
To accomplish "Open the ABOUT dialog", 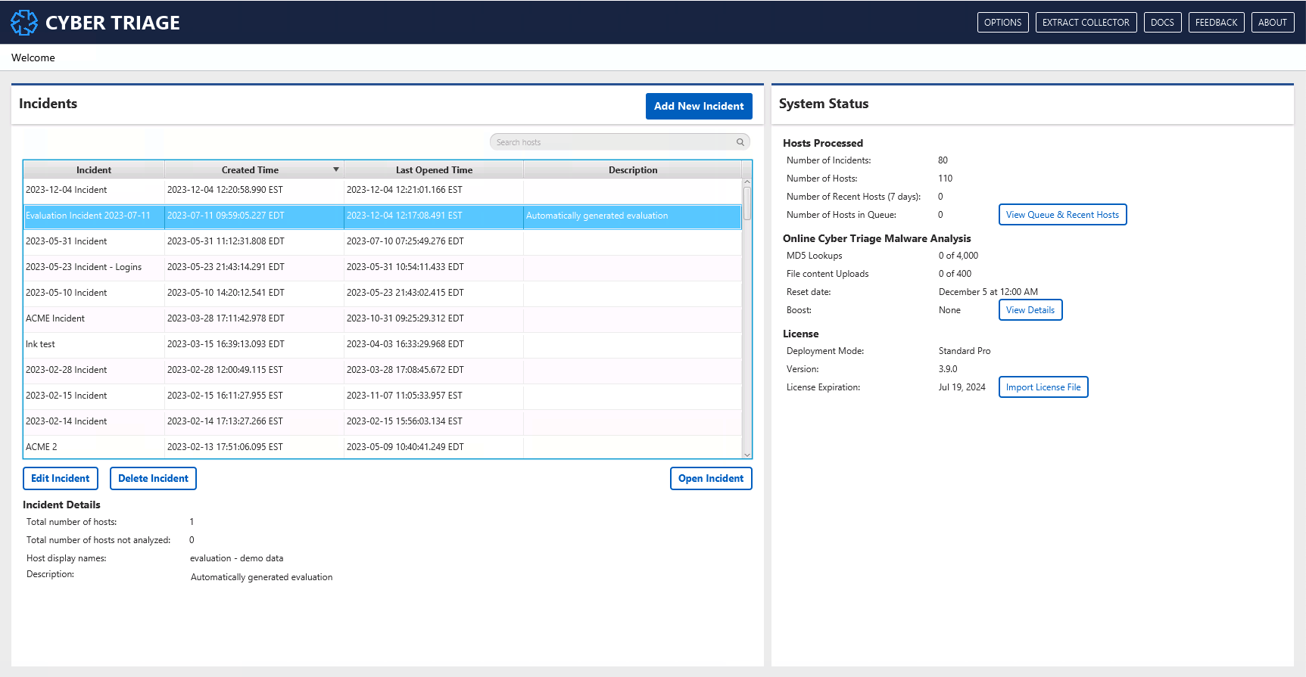I will [1272, 23].
